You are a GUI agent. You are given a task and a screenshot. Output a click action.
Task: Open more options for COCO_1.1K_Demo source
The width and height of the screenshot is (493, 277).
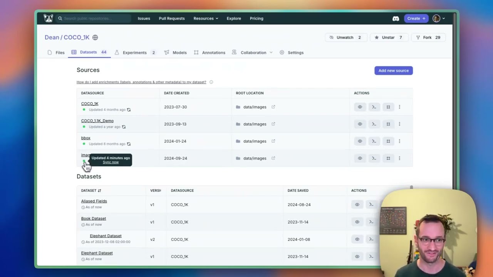pyautogui.click(x=399, y=124)
